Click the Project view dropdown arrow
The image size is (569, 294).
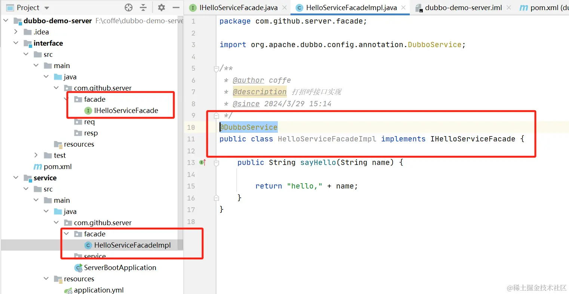point(47,8)
